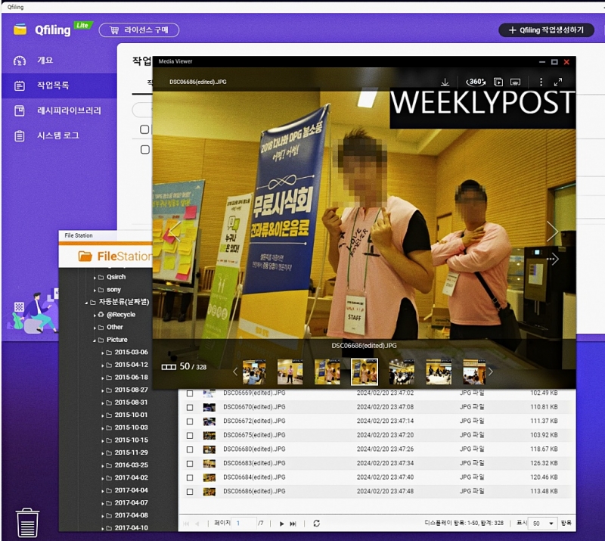
Task: Collapse the Picture folder tree node
Action: pyautogui.click(x=94, y=340)
